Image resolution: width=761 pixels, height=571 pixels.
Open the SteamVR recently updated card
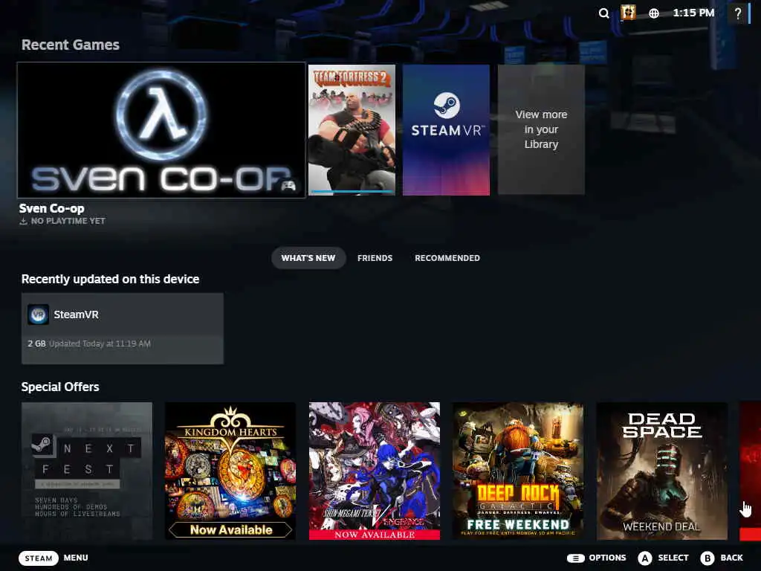(x=123, y=328)
